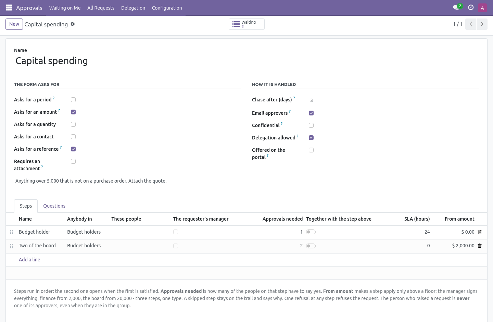
Task: Uncheck Asks for a reference
Action: (x=73, y=149)
